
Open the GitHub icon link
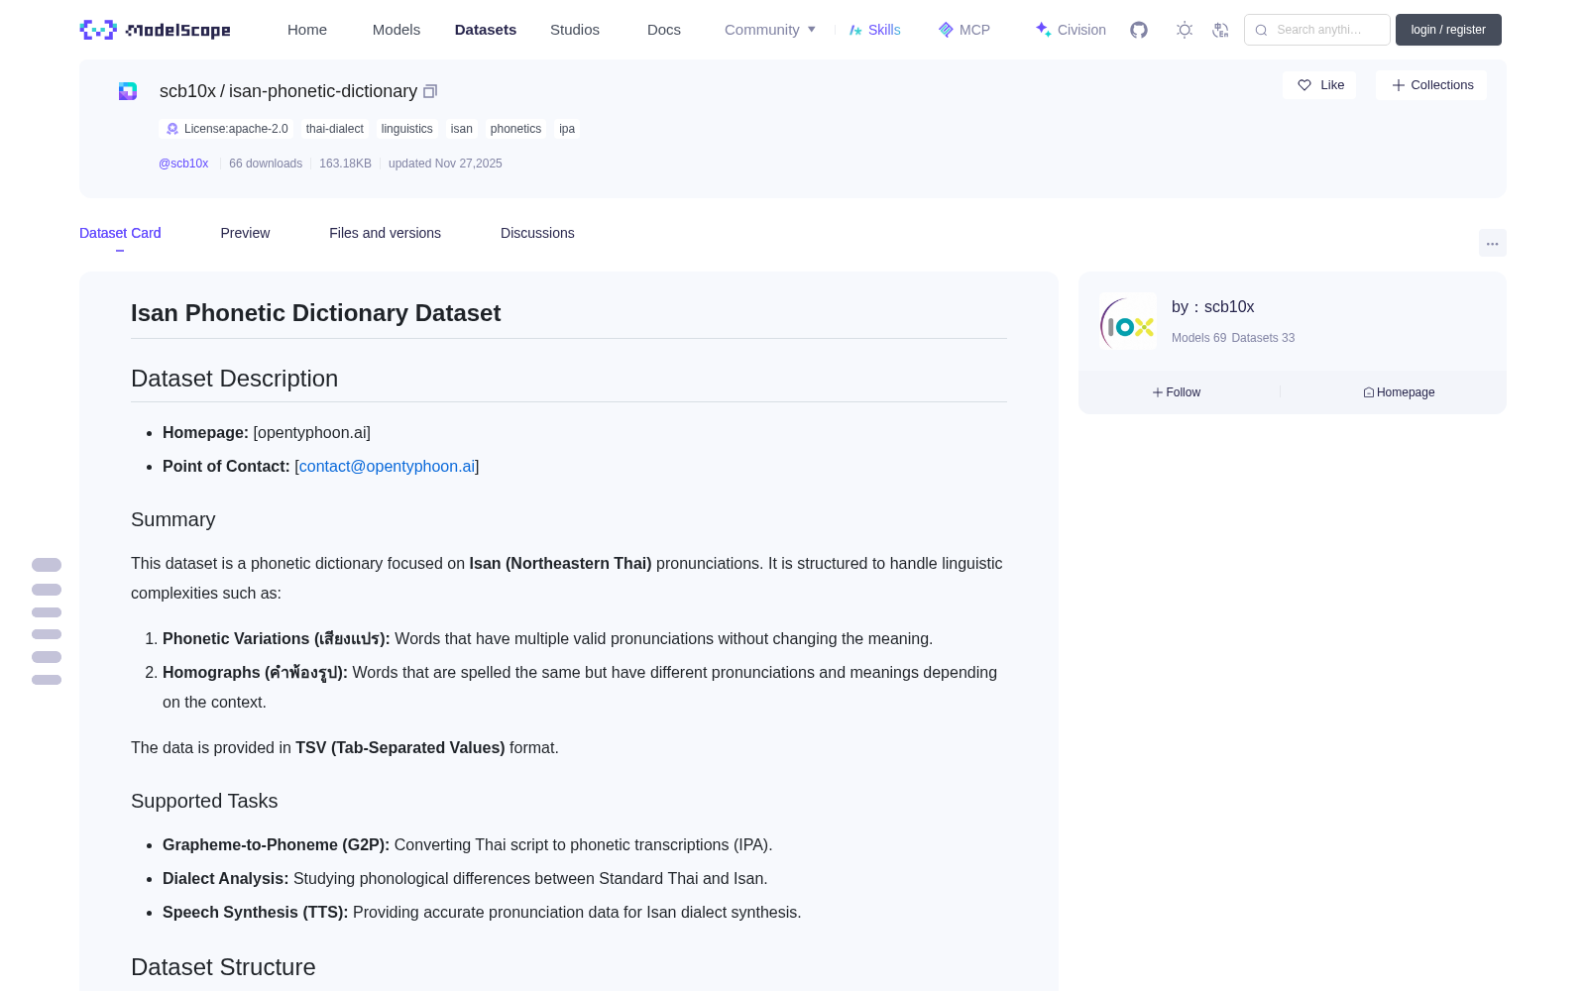point(1139,30)
